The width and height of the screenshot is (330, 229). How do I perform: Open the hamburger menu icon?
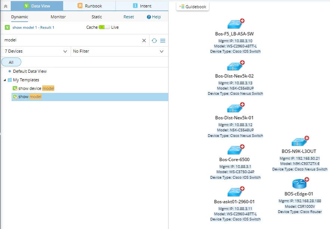[163, 41]
